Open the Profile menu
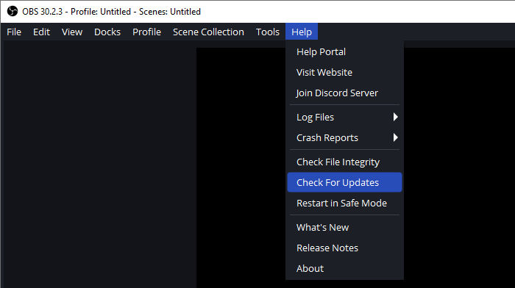The image size is (515, 288). [146, 32]
